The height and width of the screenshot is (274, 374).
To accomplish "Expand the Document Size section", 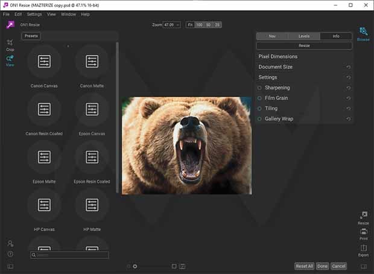I will 276,67.
